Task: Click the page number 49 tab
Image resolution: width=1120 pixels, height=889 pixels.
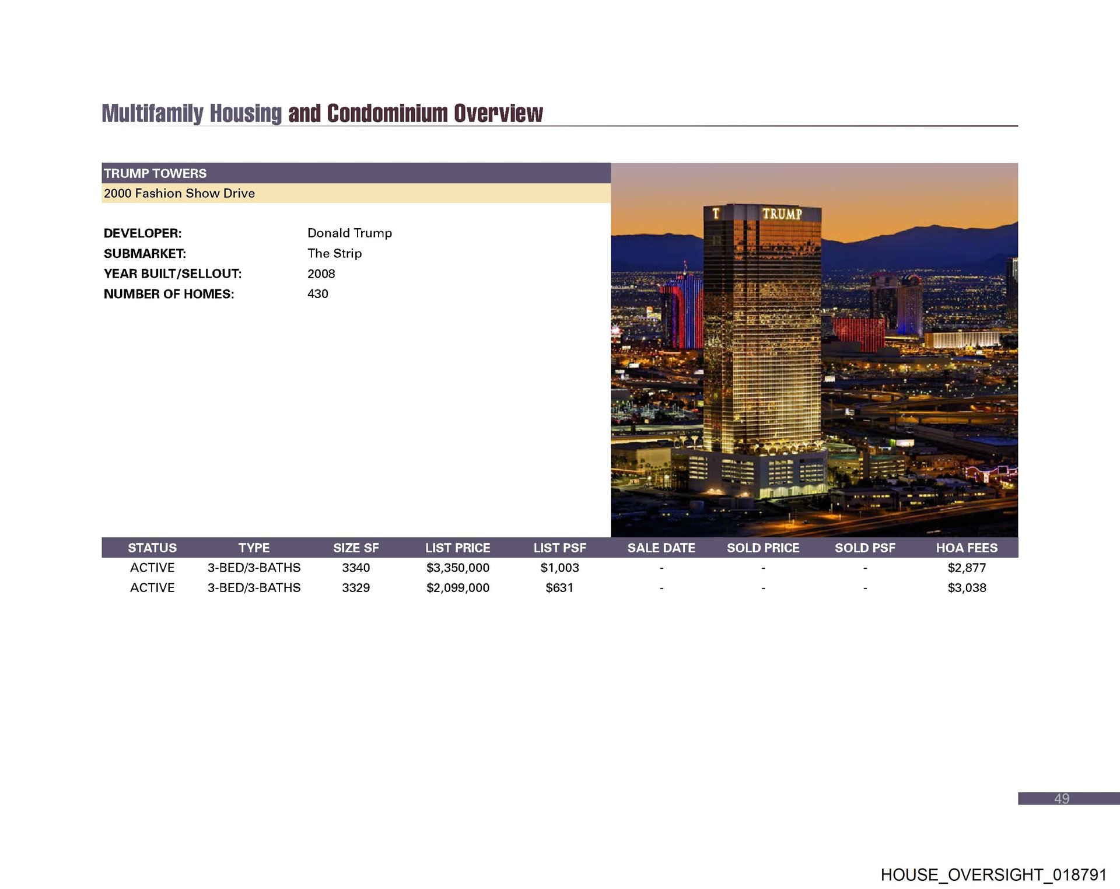Action: point(1062,799)
